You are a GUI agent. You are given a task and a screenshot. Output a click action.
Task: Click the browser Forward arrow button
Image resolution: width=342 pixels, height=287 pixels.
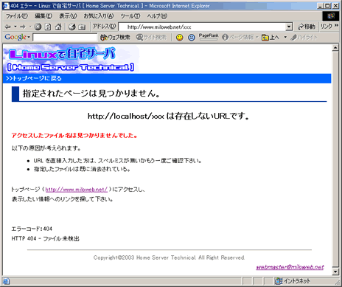click(23, 27)
